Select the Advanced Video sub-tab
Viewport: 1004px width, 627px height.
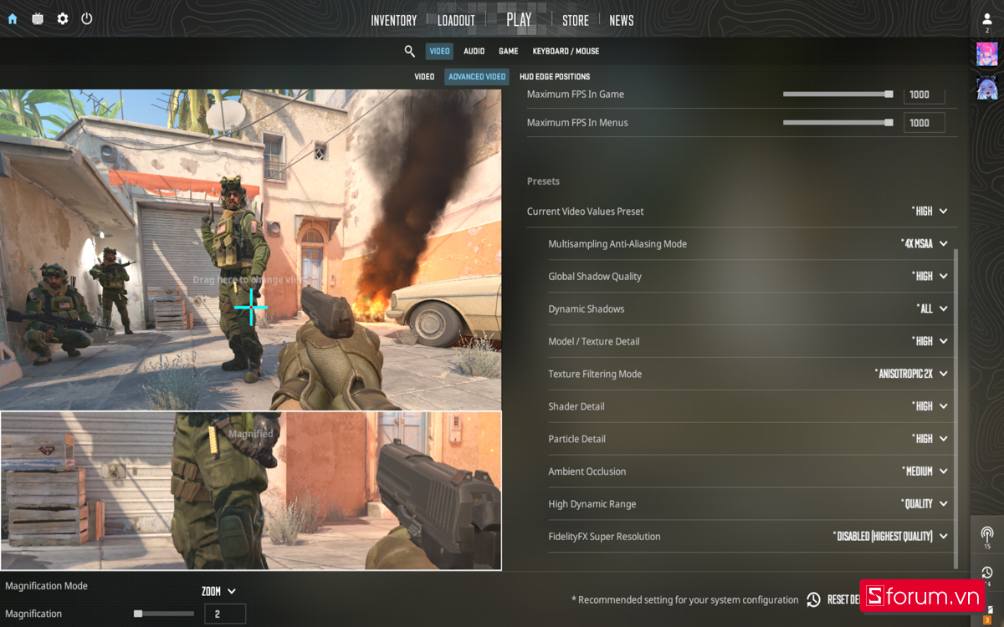[477, 76]
